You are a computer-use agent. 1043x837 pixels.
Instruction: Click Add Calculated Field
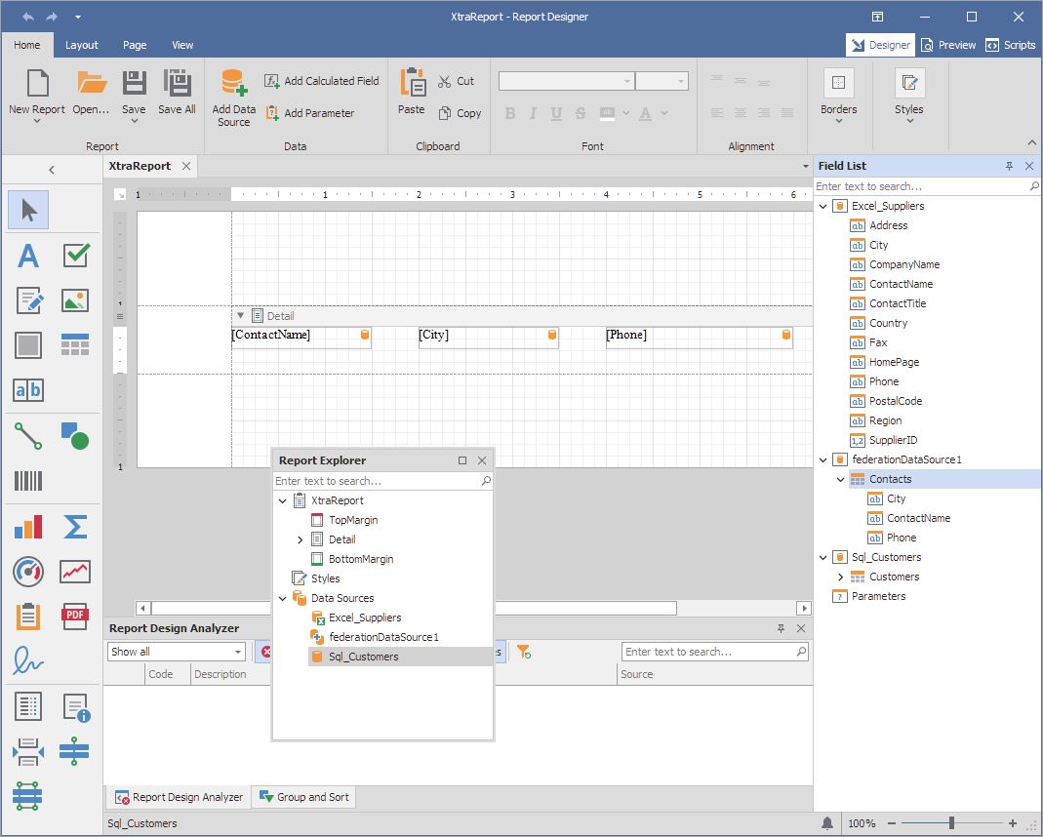click(x=322, y=80)
